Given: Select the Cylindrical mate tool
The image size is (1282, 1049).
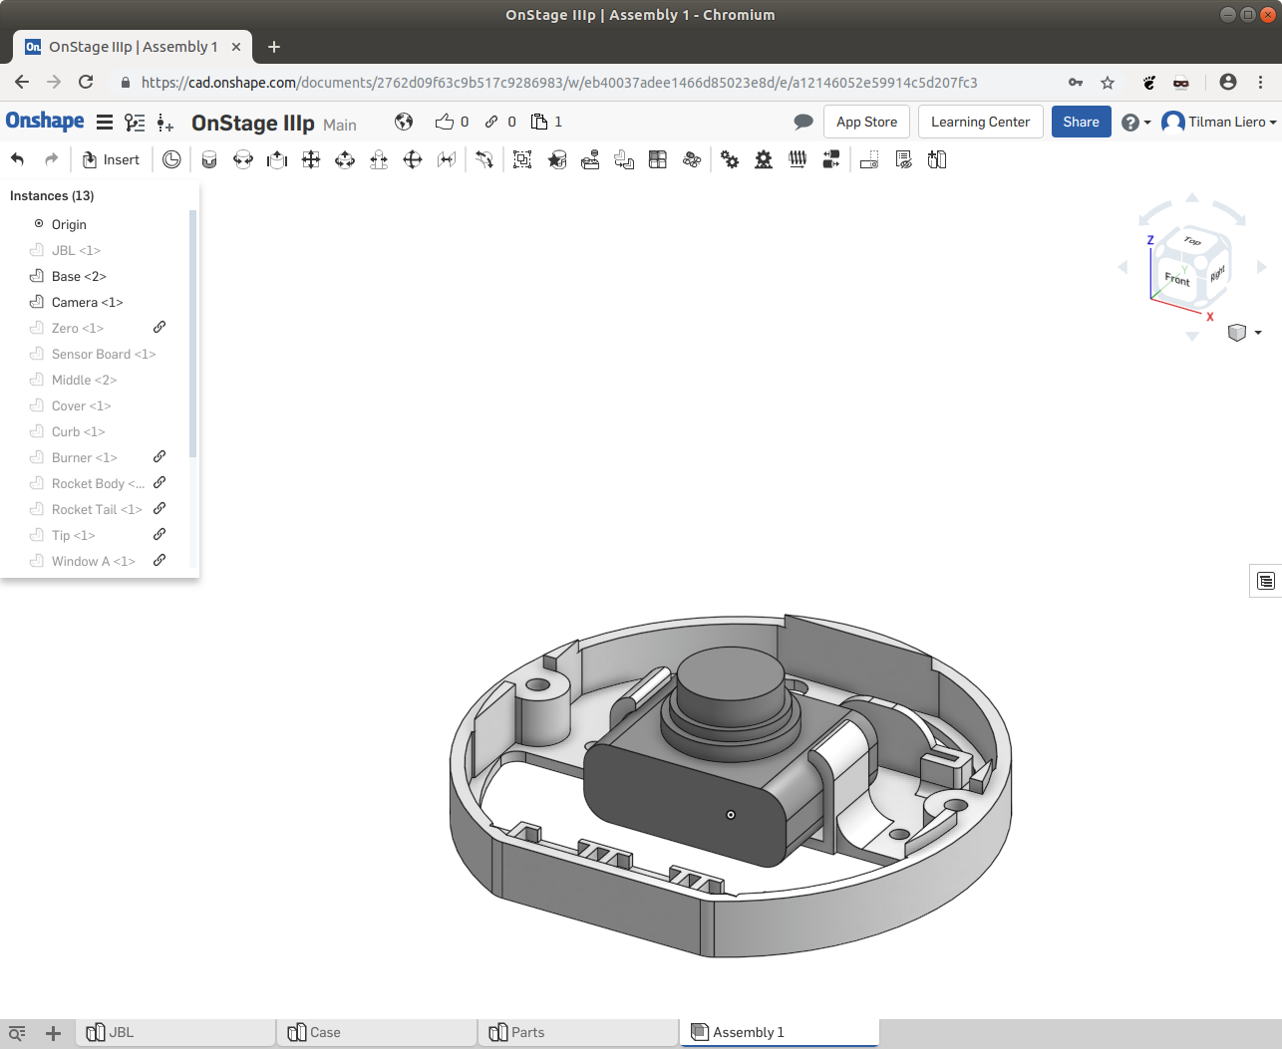Looking at the screenshot, I should (345, 159).
